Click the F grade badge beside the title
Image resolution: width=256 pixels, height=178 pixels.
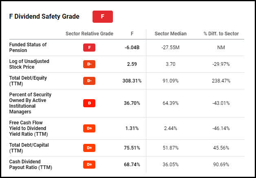(x=102, y=17)
